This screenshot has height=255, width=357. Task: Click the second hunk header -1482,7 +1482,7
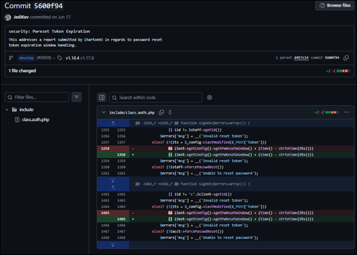pyautogui.click(x=193, y=184)
